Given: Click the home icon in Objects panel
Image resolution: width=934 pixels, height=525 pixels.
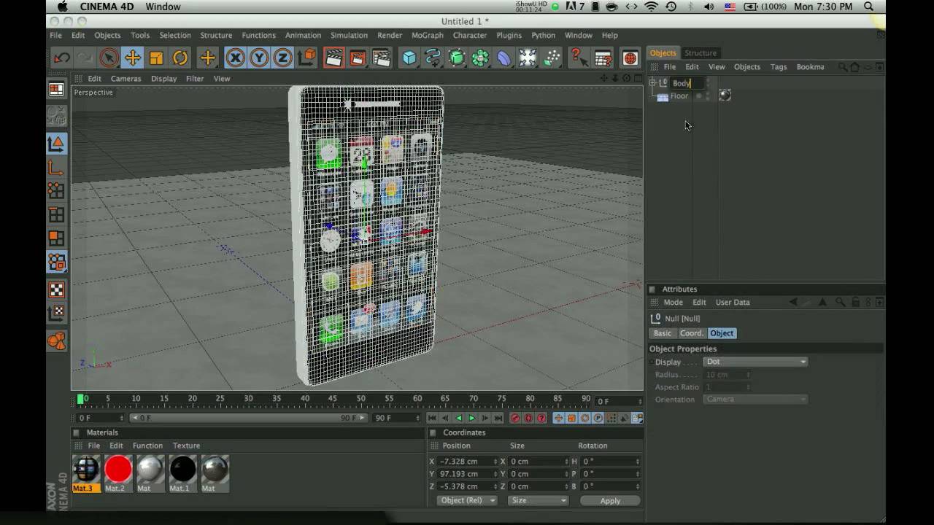Looking at the screenshot, I should (854, 67).
